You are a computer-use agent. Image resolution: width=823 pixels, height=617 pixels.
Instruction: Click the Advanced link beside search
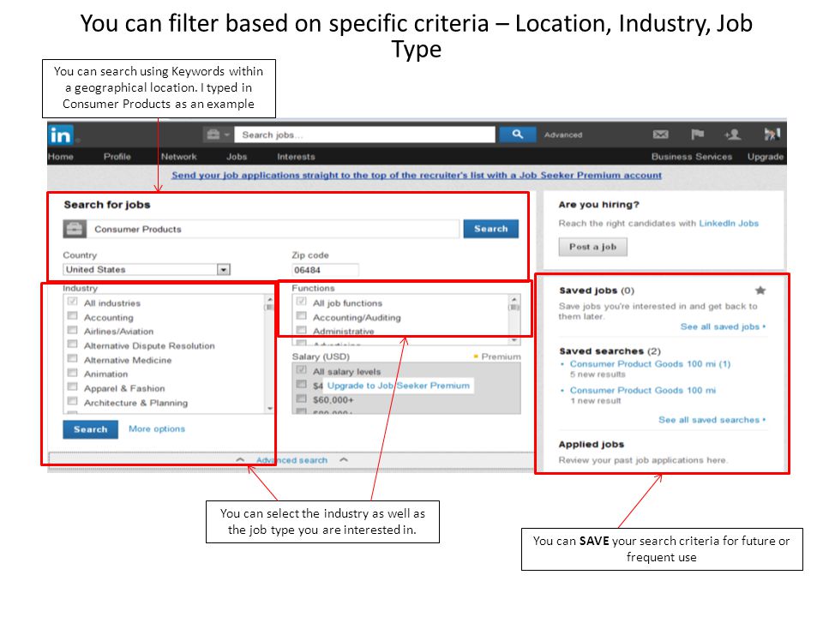[563, 135]
